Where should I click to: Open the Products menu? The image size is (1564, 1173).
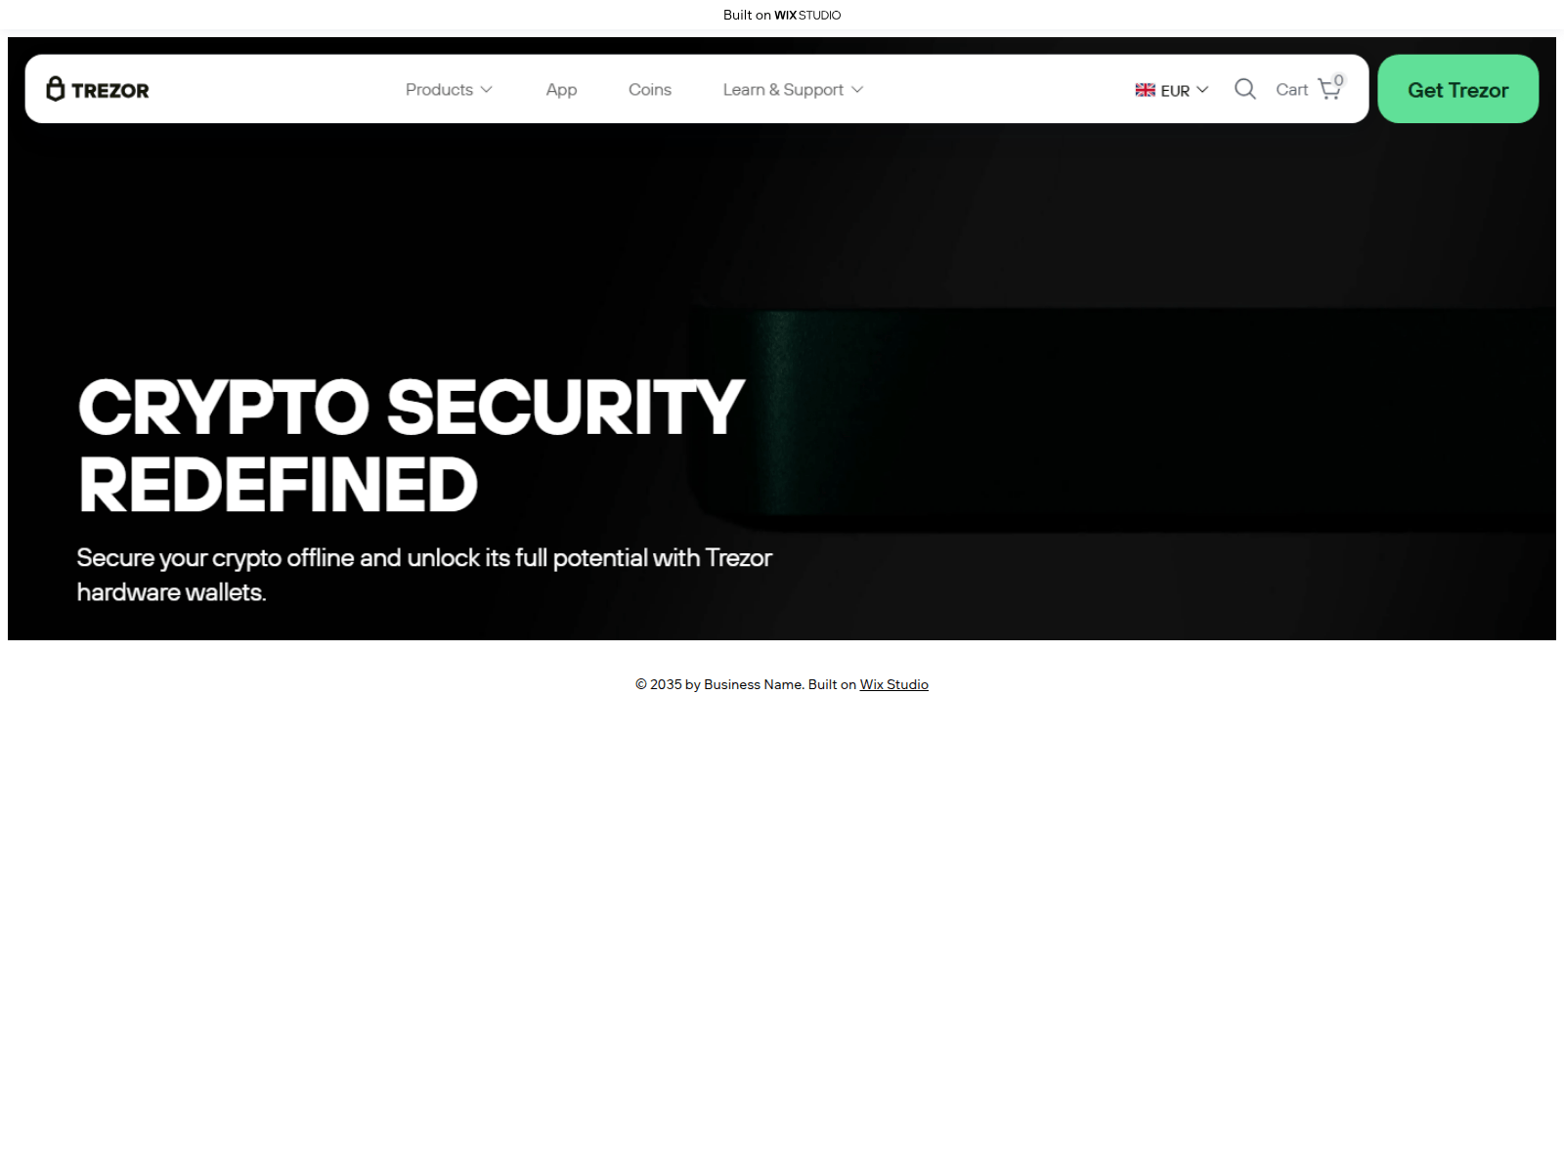449,89
